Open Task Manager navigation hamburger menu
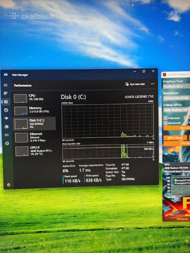Screen dimensions: 190x253 coord(6,85)
